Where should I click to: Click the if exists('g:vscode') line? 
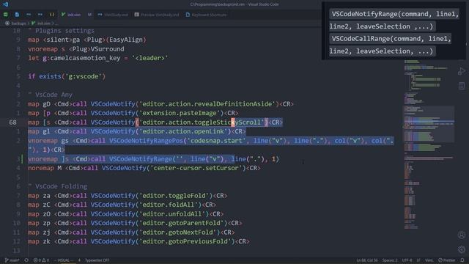[x=67, y=76]
